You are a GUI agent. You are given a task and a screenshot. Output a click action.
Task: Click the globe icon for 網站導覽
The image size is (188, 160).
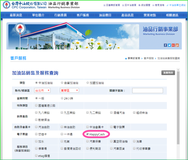click(x=139, y=5)
